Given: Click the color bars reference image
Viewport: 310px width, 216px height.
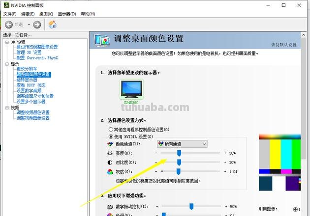Looking at the screenshot, I should pos(280,162).
